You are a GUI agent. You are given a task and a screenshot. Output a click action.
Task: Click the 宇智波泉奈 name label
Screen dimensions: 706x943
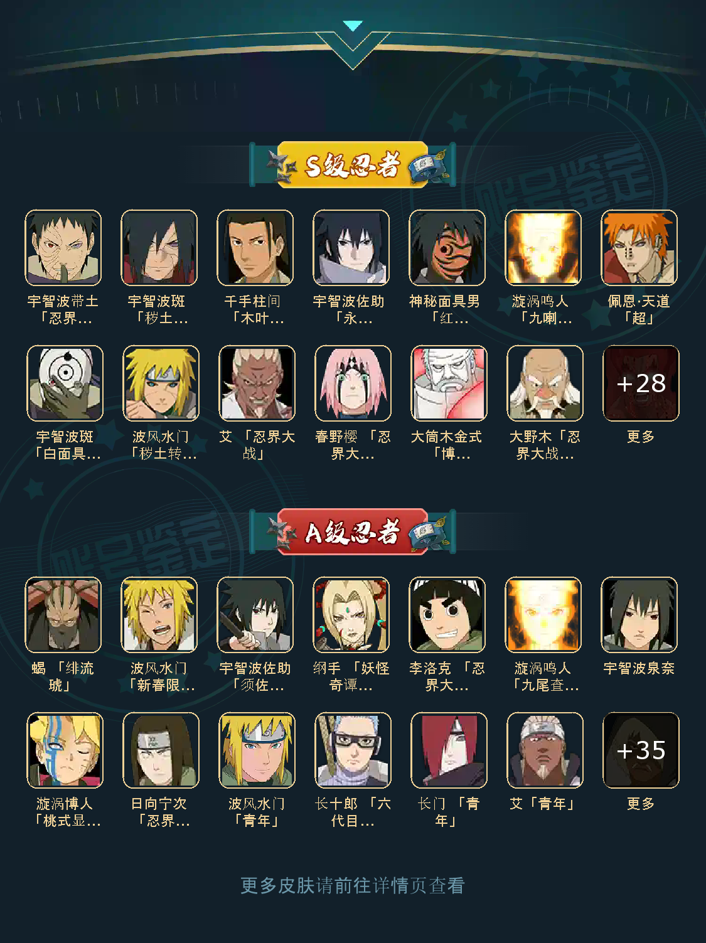[x=639, y=668]
